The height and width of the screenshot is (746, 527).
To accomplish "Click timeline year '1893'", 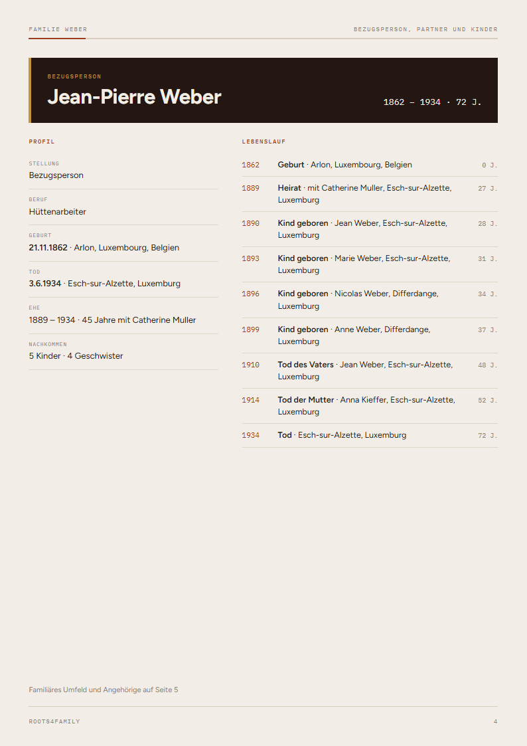I will (x=250, y=259).
